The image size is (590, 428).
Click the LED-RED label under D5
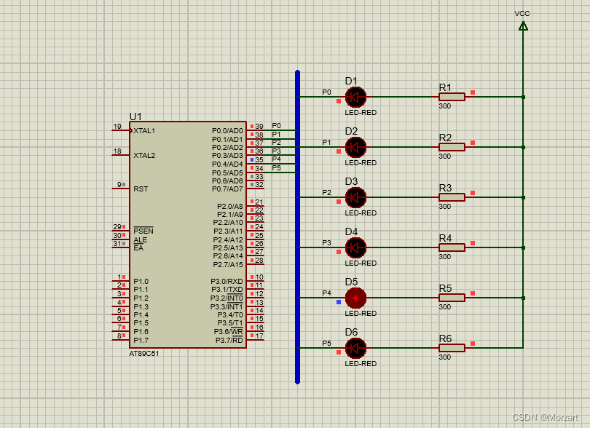click(x=361, y=313)
